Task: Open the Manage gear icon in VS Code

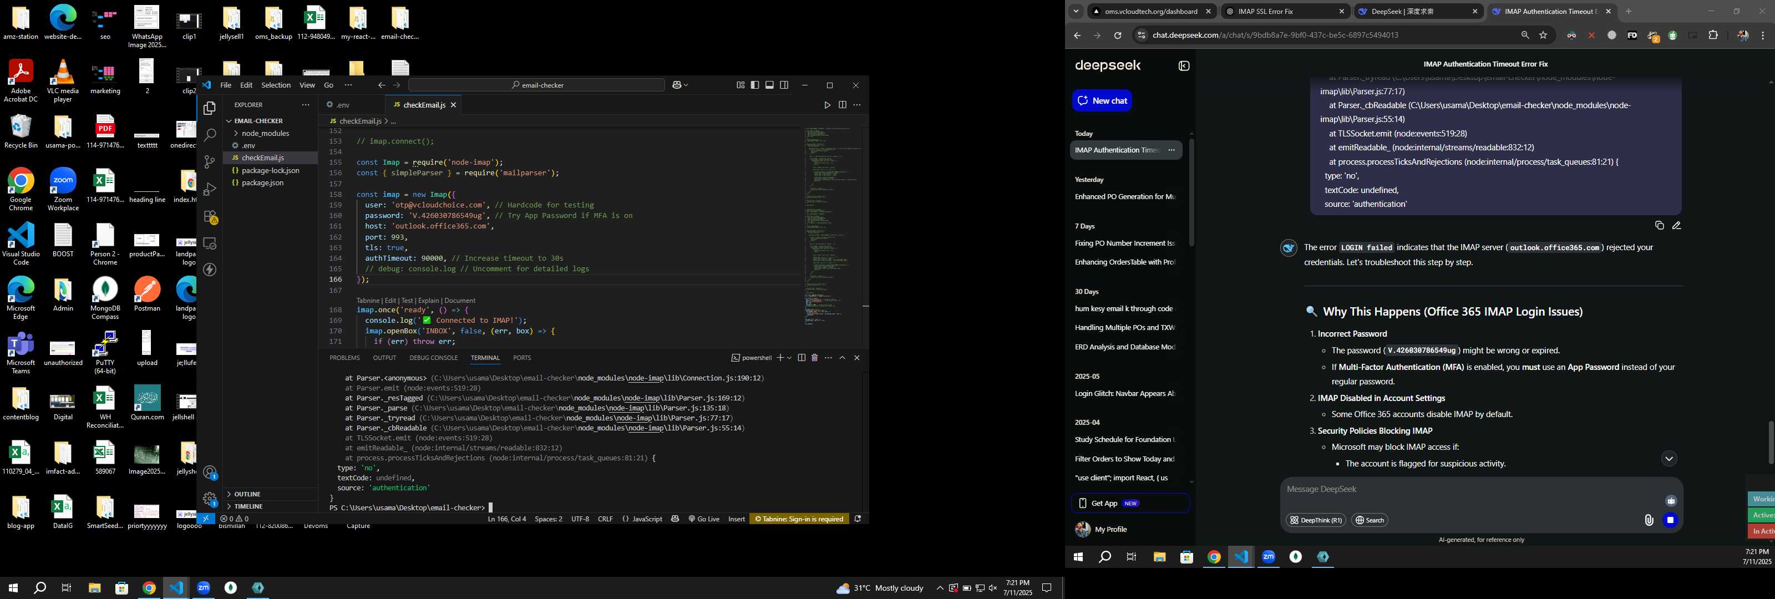Action: pos(210,499)
